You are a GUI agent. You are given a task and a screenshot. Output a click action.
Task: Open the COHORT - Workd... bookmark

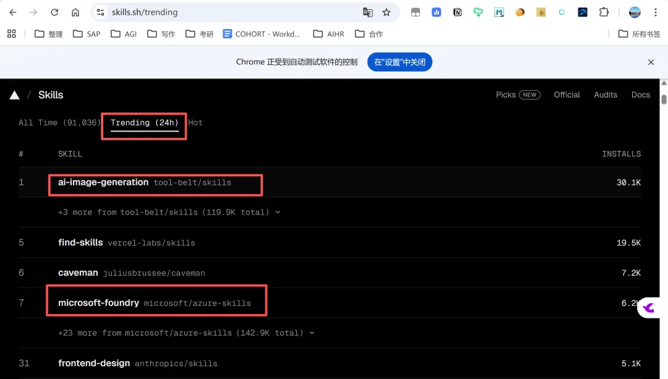coord(262,33)
